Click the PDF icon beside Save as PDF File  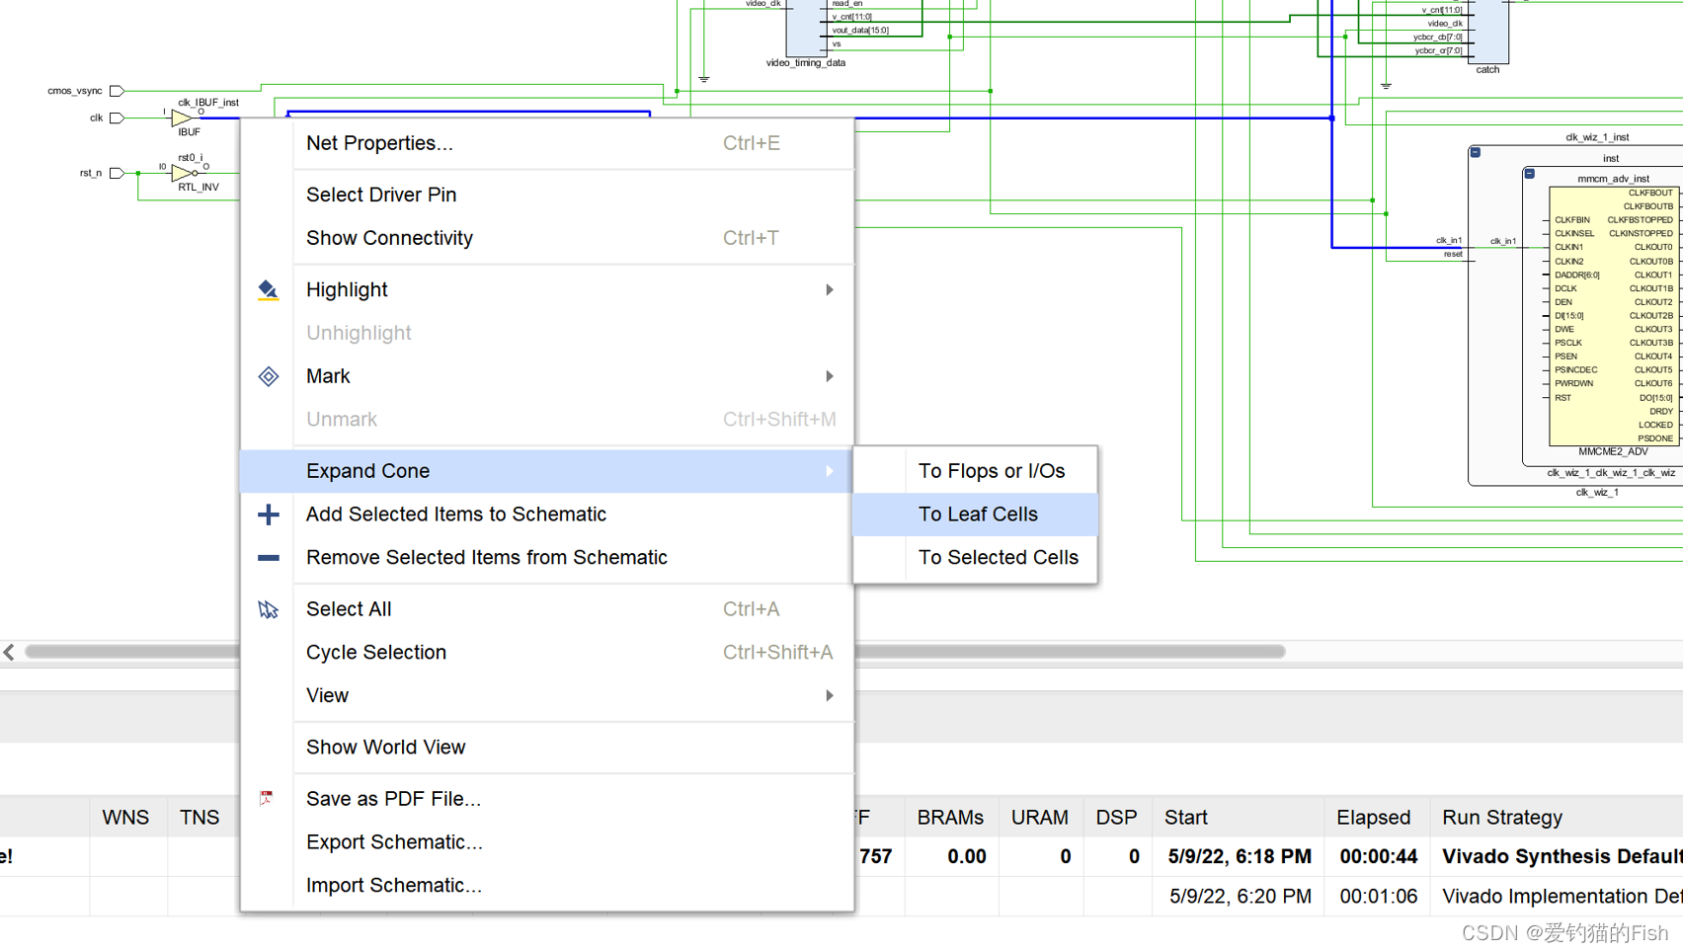266,797
